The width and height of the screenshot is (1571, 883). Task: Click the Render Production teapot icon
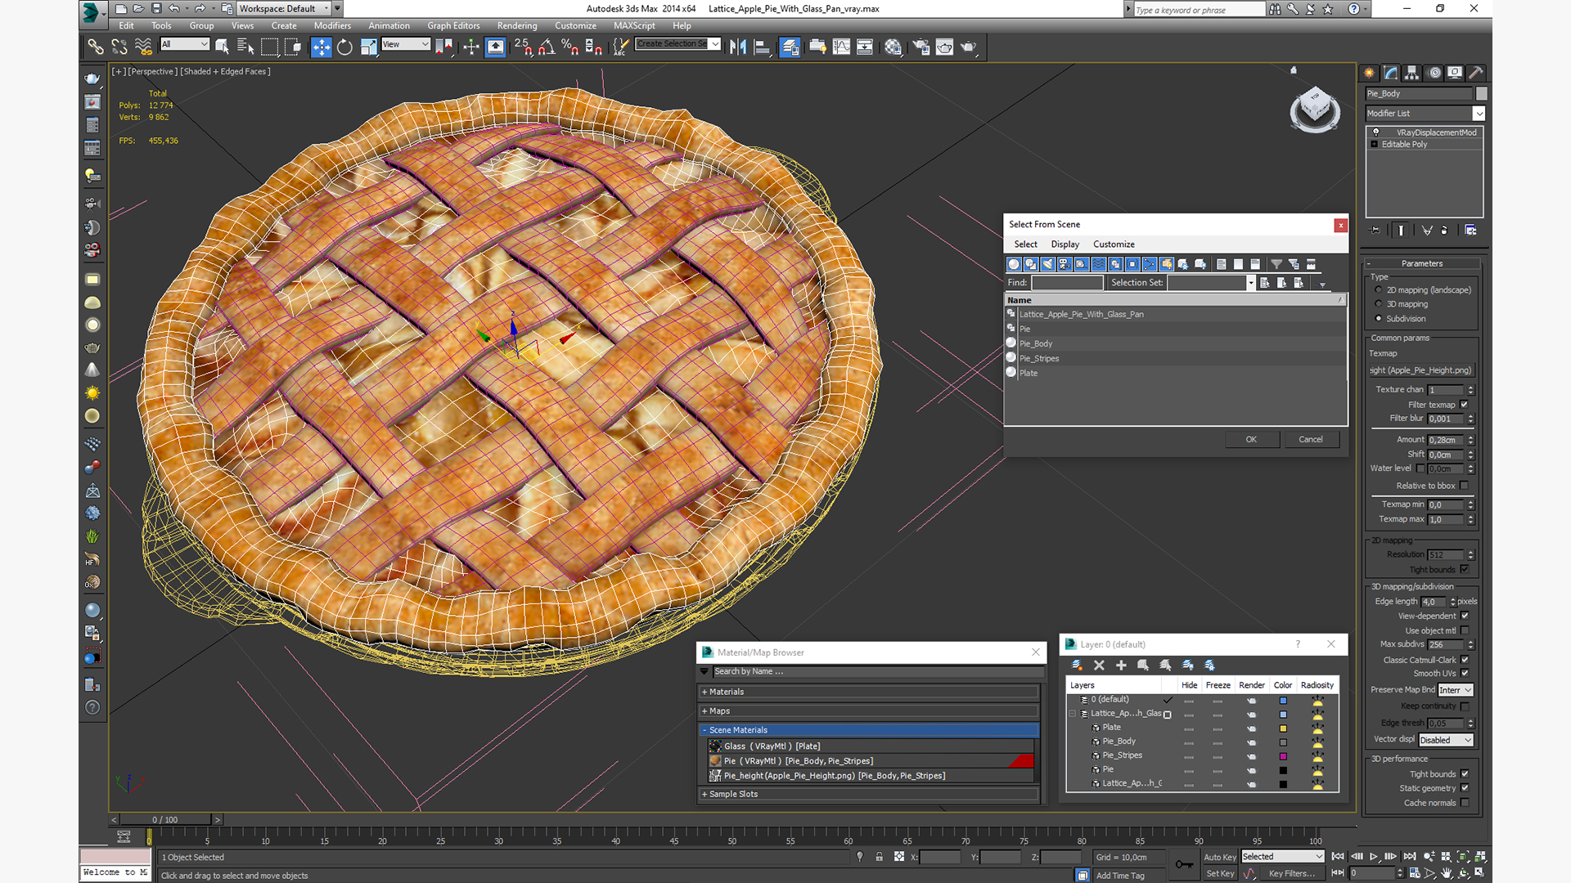tap(968, 47)
